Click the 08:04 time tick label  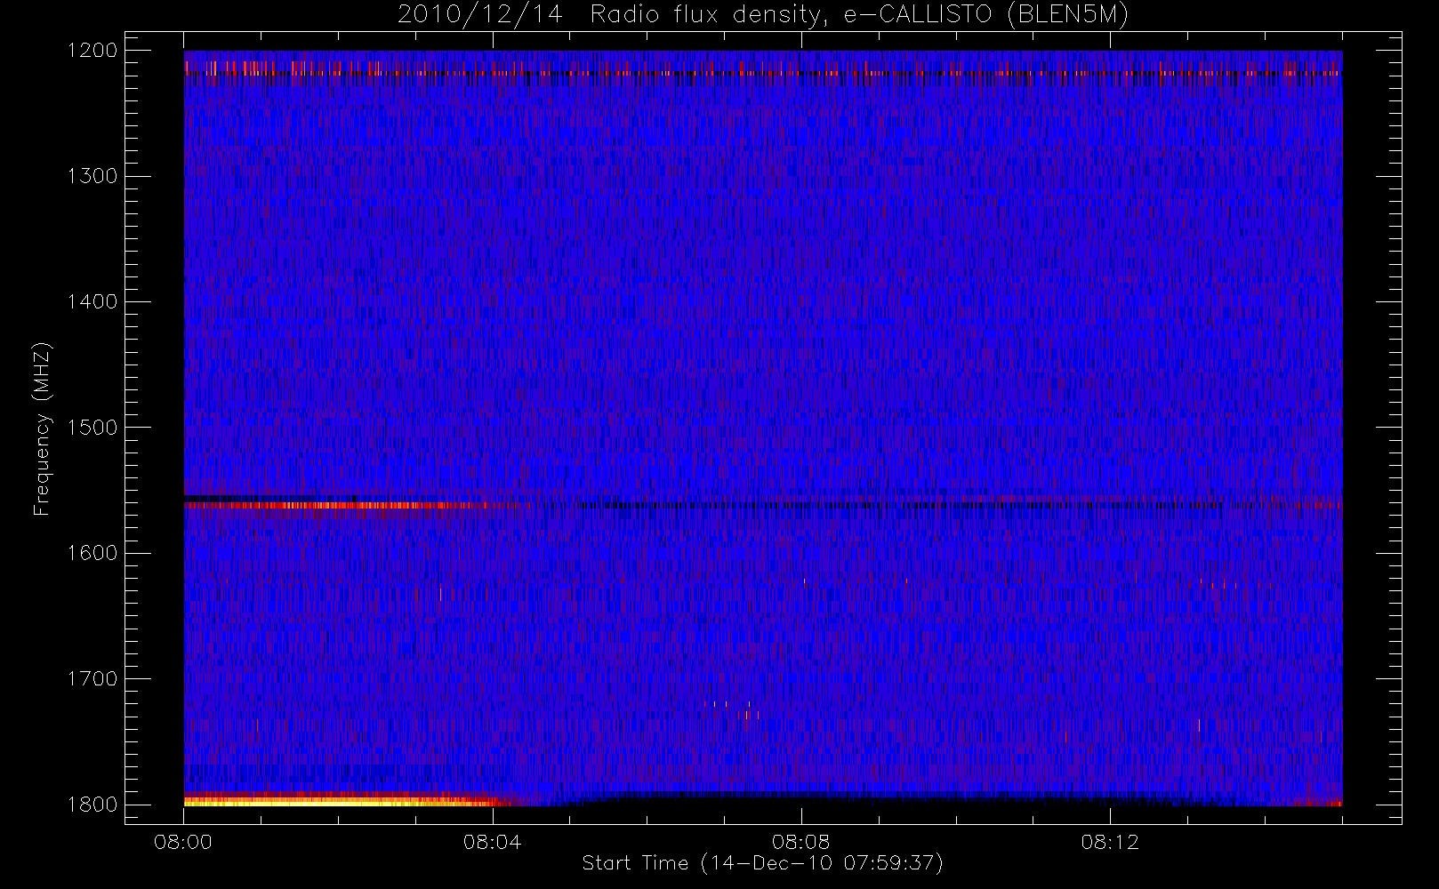(x=492, y=842)
